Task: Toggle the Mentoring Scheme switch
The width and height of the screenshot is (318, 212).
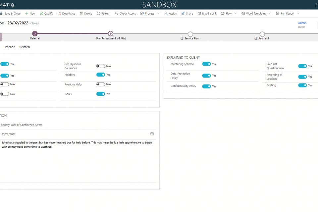Action: tap(206, 64)
